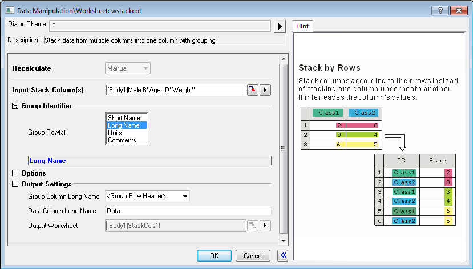Click the Output Worksheet flyout arrow button
Screen dimensions: 473x269
pos(265,226)
